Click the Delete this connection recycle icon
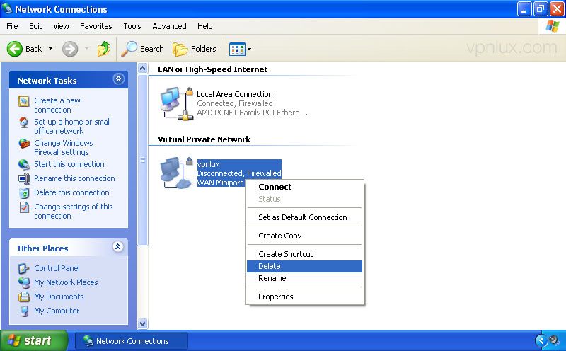566x351 pixels. tap(24, 192)
